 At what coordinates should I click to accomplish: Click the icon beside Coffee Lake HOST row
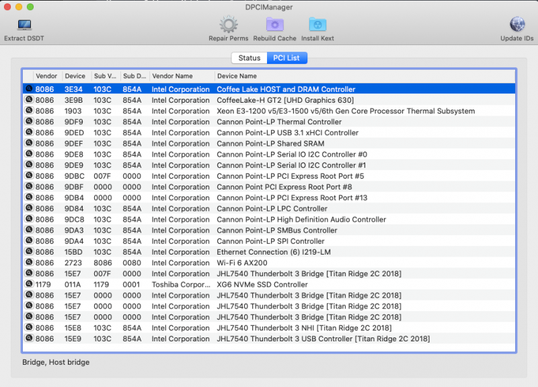[29, 89]
